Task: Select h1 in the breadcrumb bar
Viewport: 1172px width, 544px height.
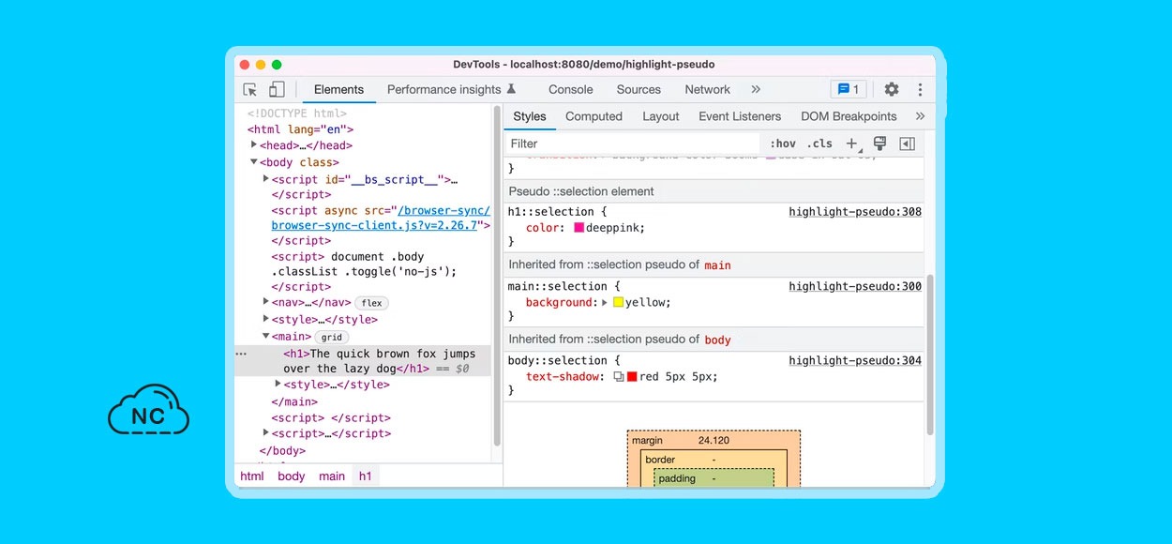Action: pyautogui.click(x=366, y=476)
